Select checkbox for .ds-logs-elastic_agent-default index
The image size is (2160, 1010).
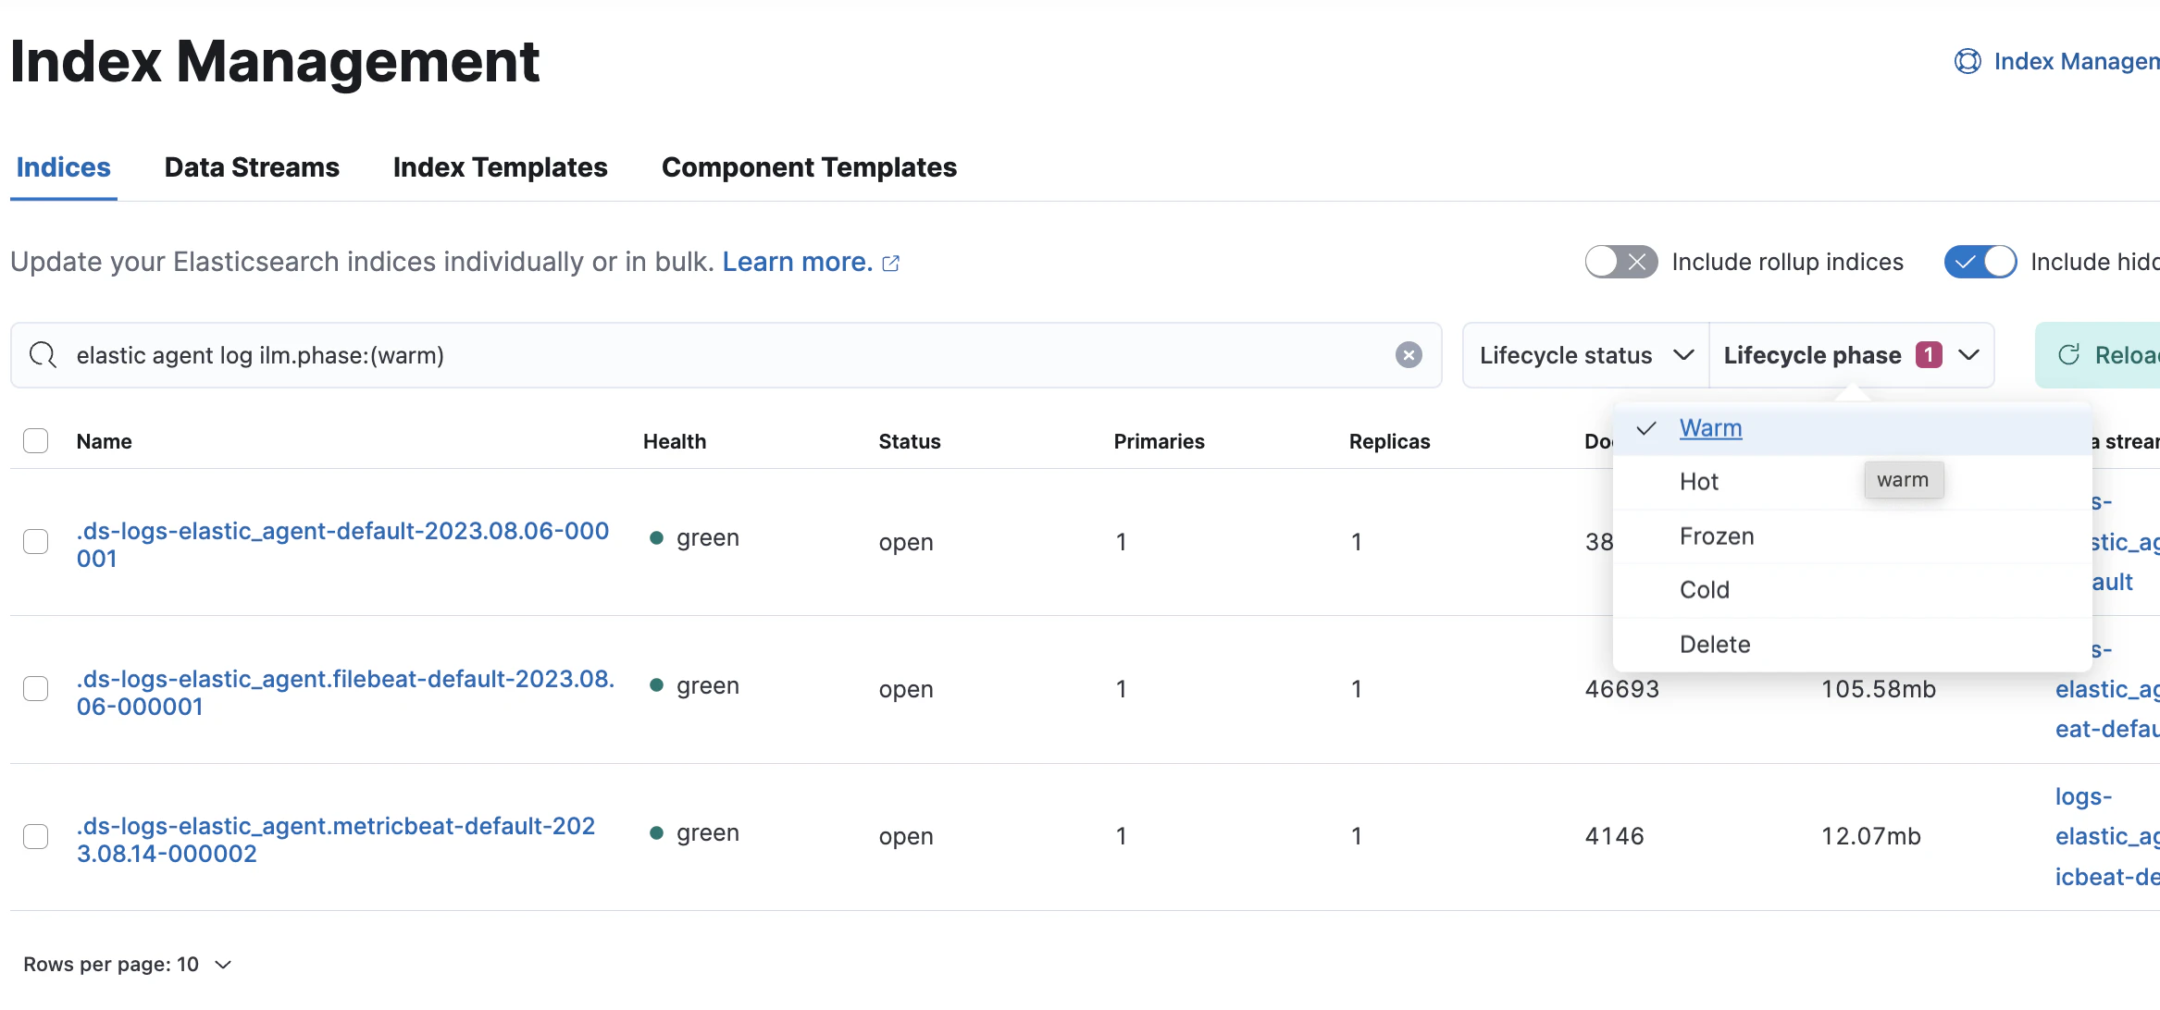pyautogui.click(x=35, y=542)
